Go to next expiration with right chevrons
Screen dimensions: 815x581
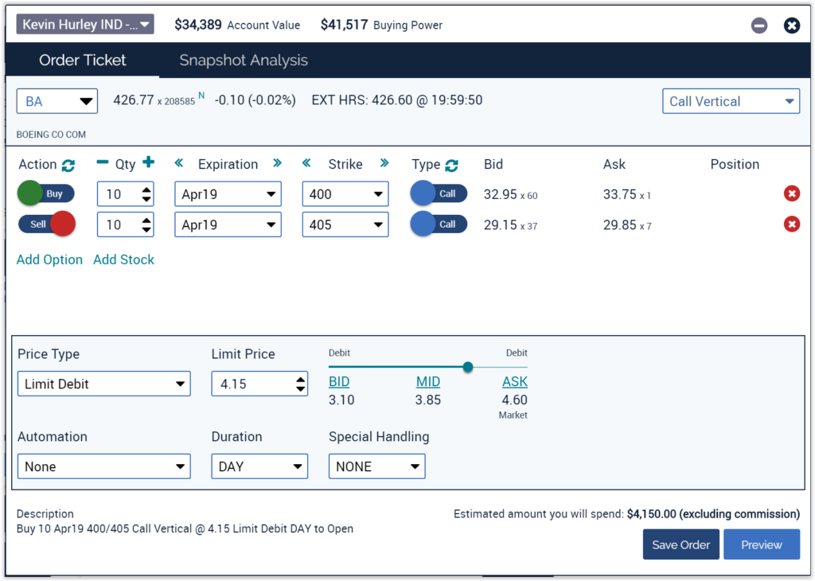click(277, 163)
